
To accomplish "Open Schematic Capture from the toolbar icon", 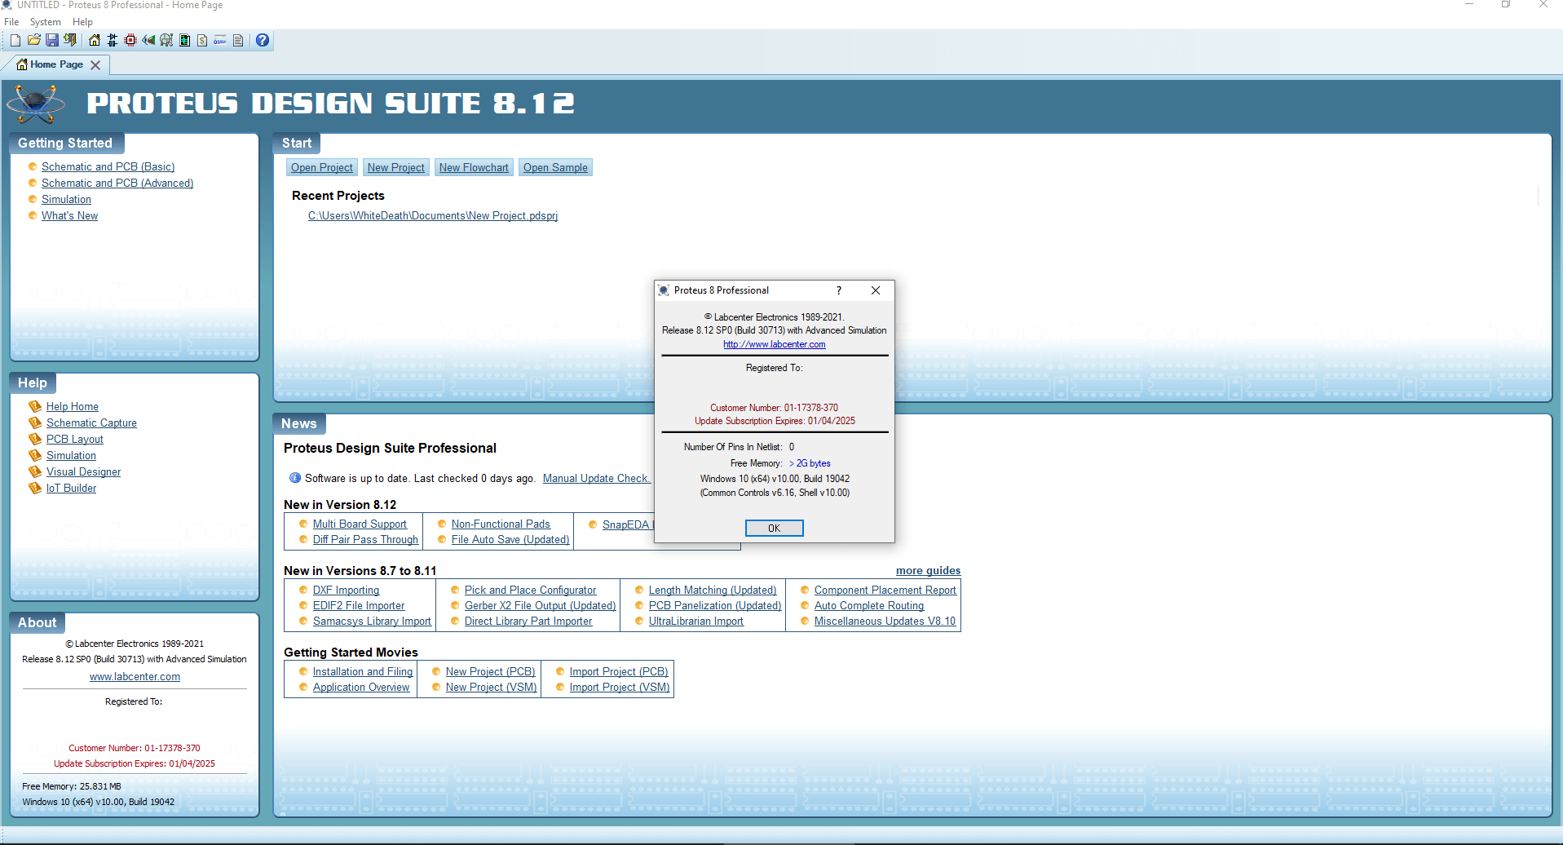I will point(113,40).
